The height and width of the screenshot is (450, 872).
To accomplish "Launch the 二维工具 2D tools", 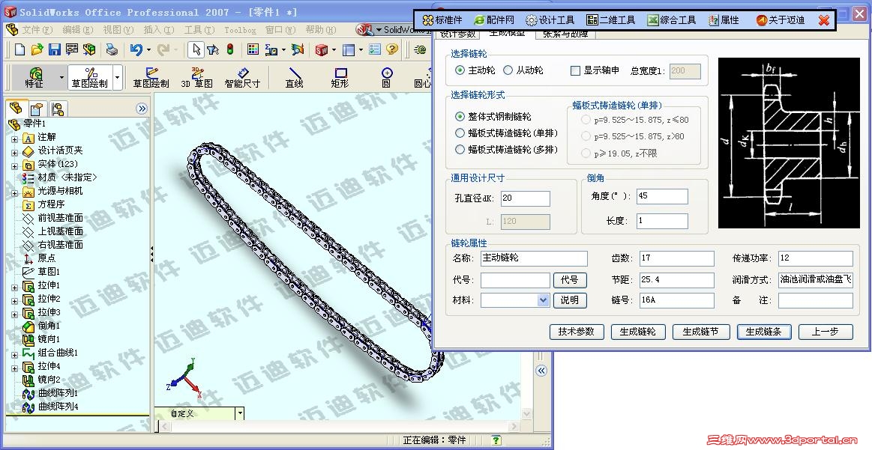I will (611, 19).
